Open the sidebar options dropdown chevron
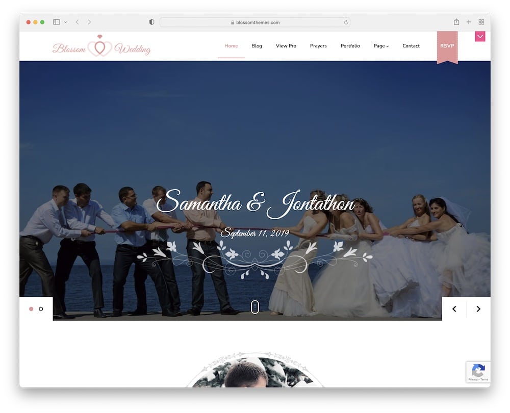Screen dimensions: 510x413 tap(65, 22)
